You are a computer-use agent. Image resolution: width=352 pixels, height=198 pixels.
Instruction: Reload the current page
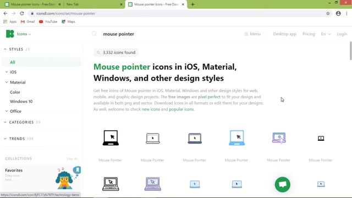tap(22, 13)
